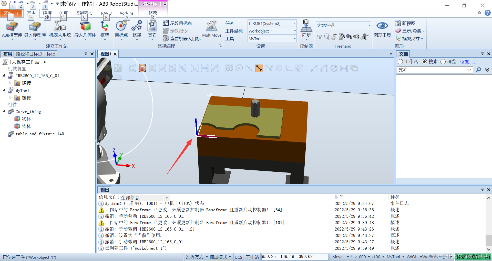Open 路径编程 group dialog launcher
This screenshot has width=492, height=261.
(x=220, y=46)
